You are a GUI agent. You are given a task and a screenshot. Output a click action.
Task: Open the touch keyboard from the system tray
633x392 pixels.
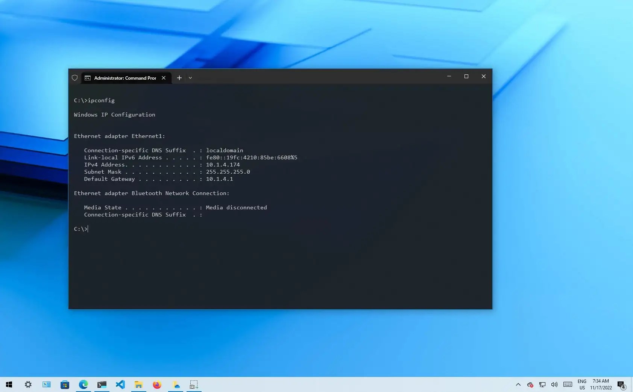click(568, 384)
